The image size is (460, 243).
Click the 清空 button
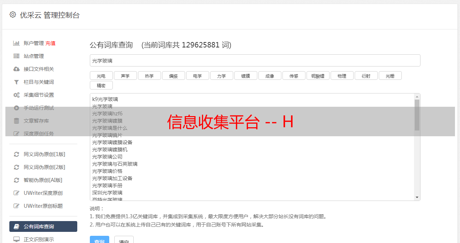click(124, 240)
